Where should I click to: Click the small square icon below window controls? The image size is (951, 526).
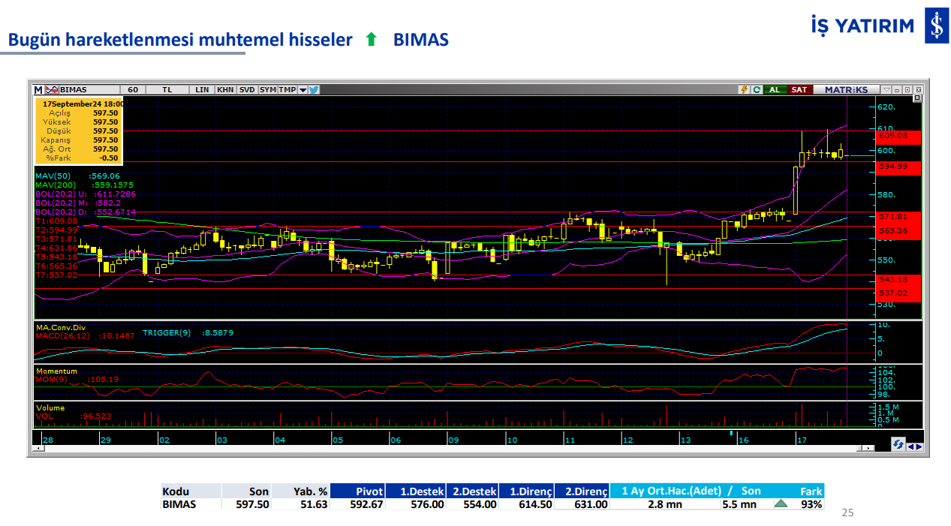click(916, 98)
